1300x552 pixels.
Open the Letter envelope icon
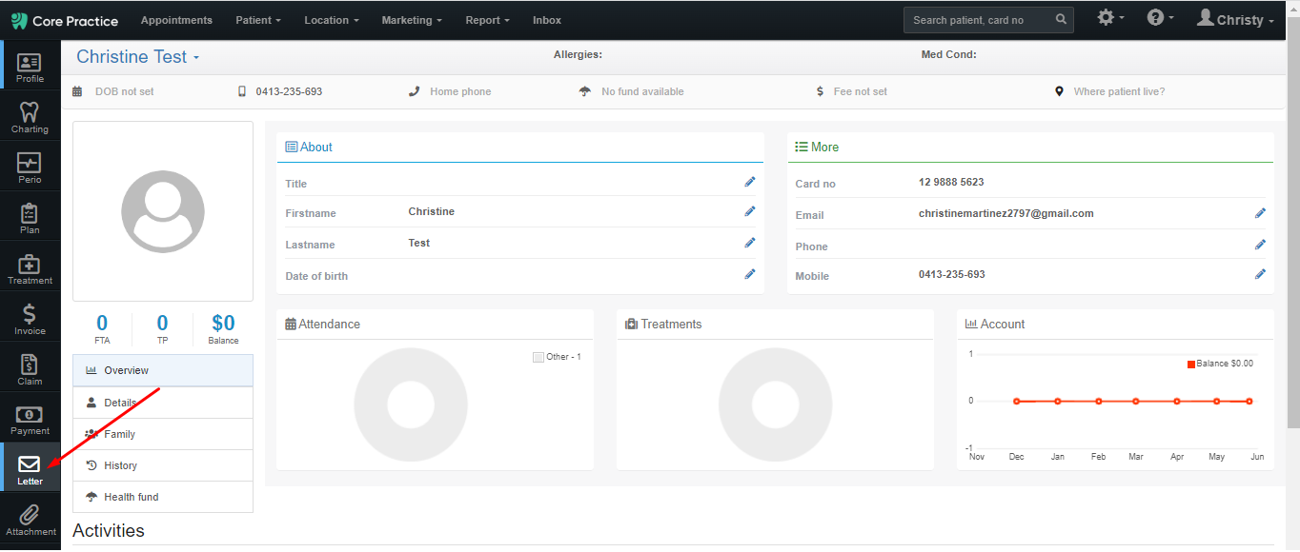click(30, 464)
